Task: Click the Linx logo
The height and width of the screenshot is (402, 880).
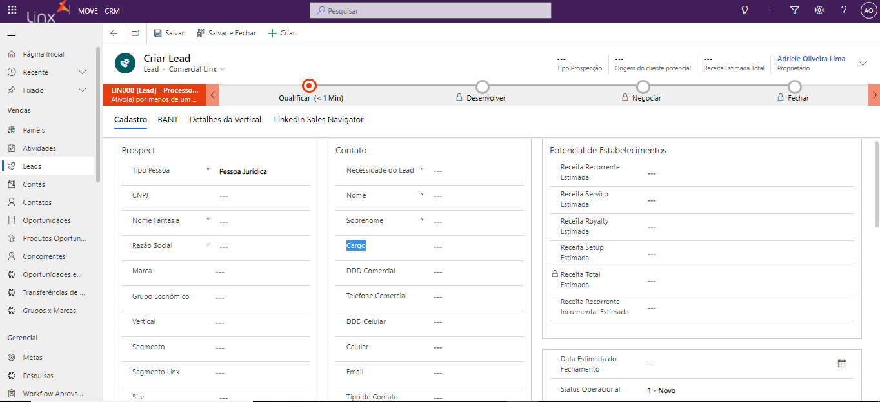Action: click(47, 11)
